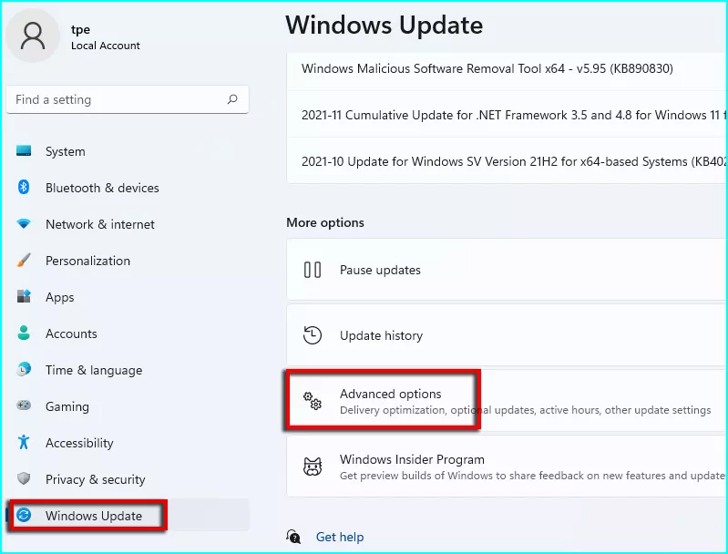The width and height of the screenshot is (728, 554).
Task: Click the Windows Update sync icon
Action: click(x=24, y=515)
